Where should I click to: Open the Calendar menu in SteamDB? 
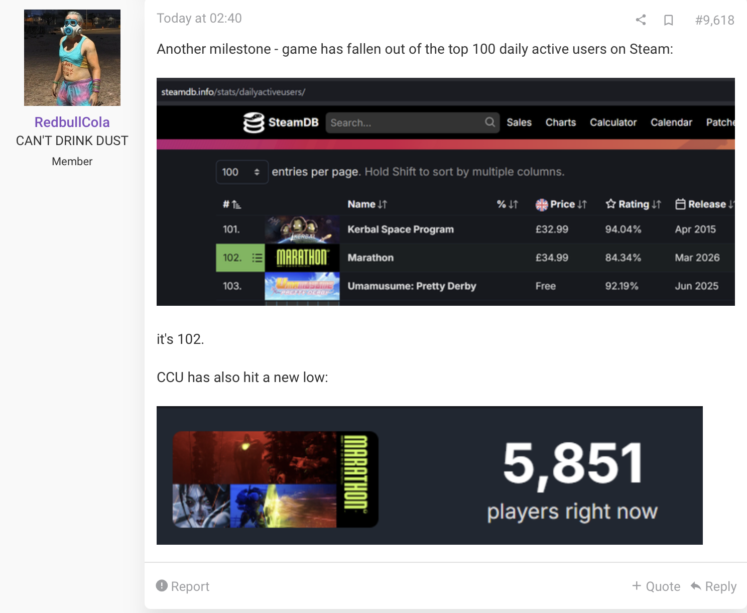click(671, 122)
